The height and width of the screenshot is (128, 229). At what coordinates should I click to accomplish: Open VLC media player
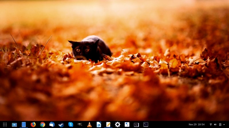click(x=89, y=125)
